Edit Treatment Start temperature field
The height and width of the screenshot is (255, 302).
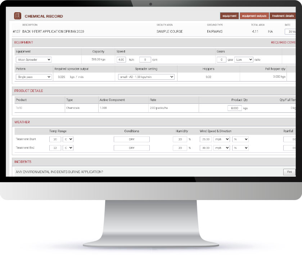(55, 139)
